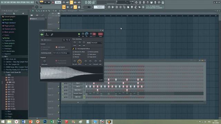Open the piano roll view icon

tap(113, 7)
